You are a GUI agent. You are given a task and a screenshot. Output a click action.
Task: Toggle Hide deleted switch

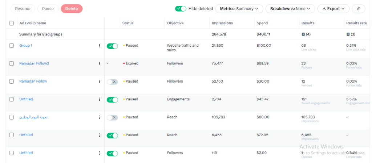[x=181, y=9]
